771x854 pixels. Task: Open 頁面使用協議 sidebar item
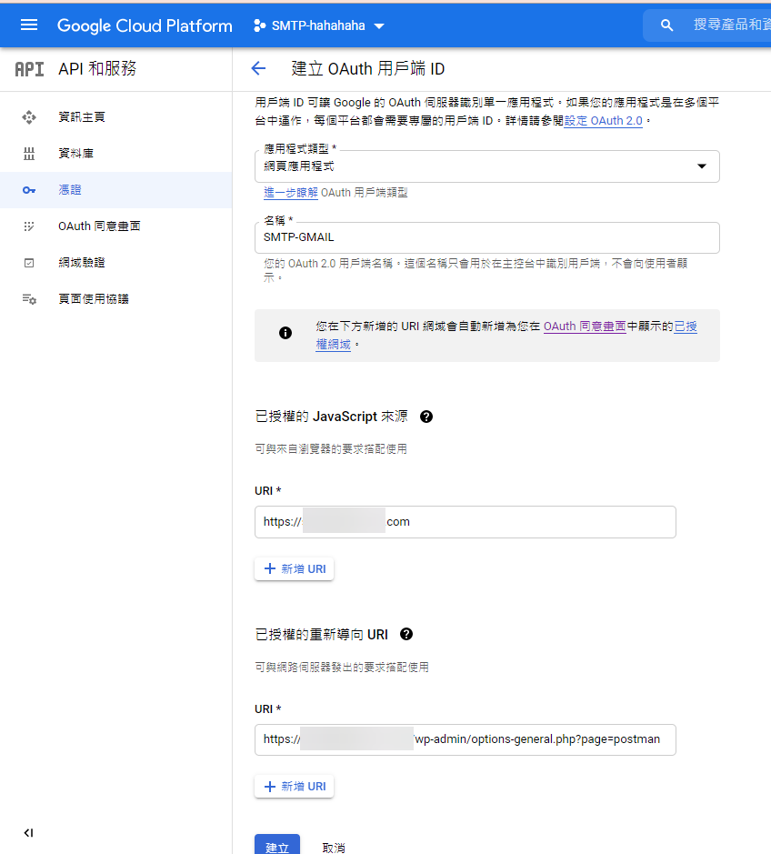pos(116,299)
